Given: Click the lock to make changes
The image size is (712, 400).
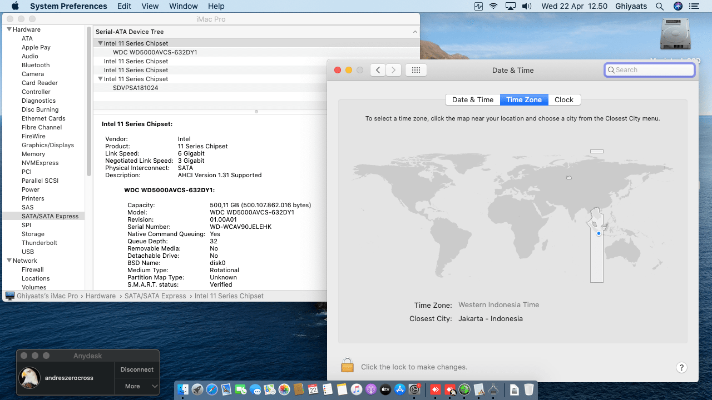Looking at the screenshot, I should pyautogui.click(x=348, y=366).
